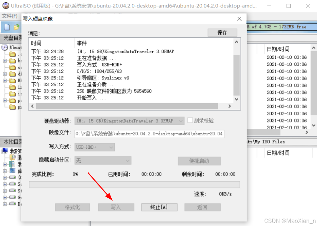Click the 本地目录 panel header

pos(11,142)
